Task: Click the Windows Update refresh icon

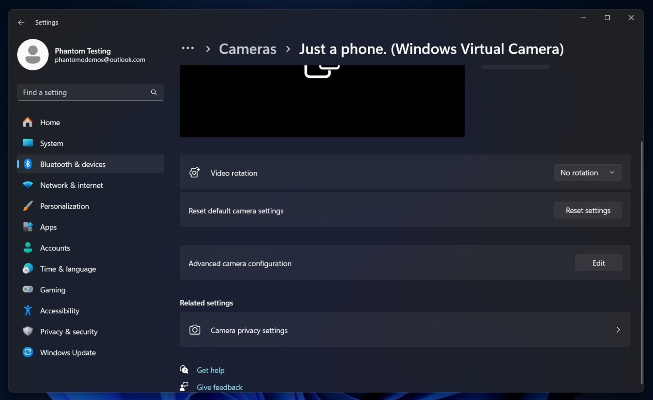Action: coord(28,352)
